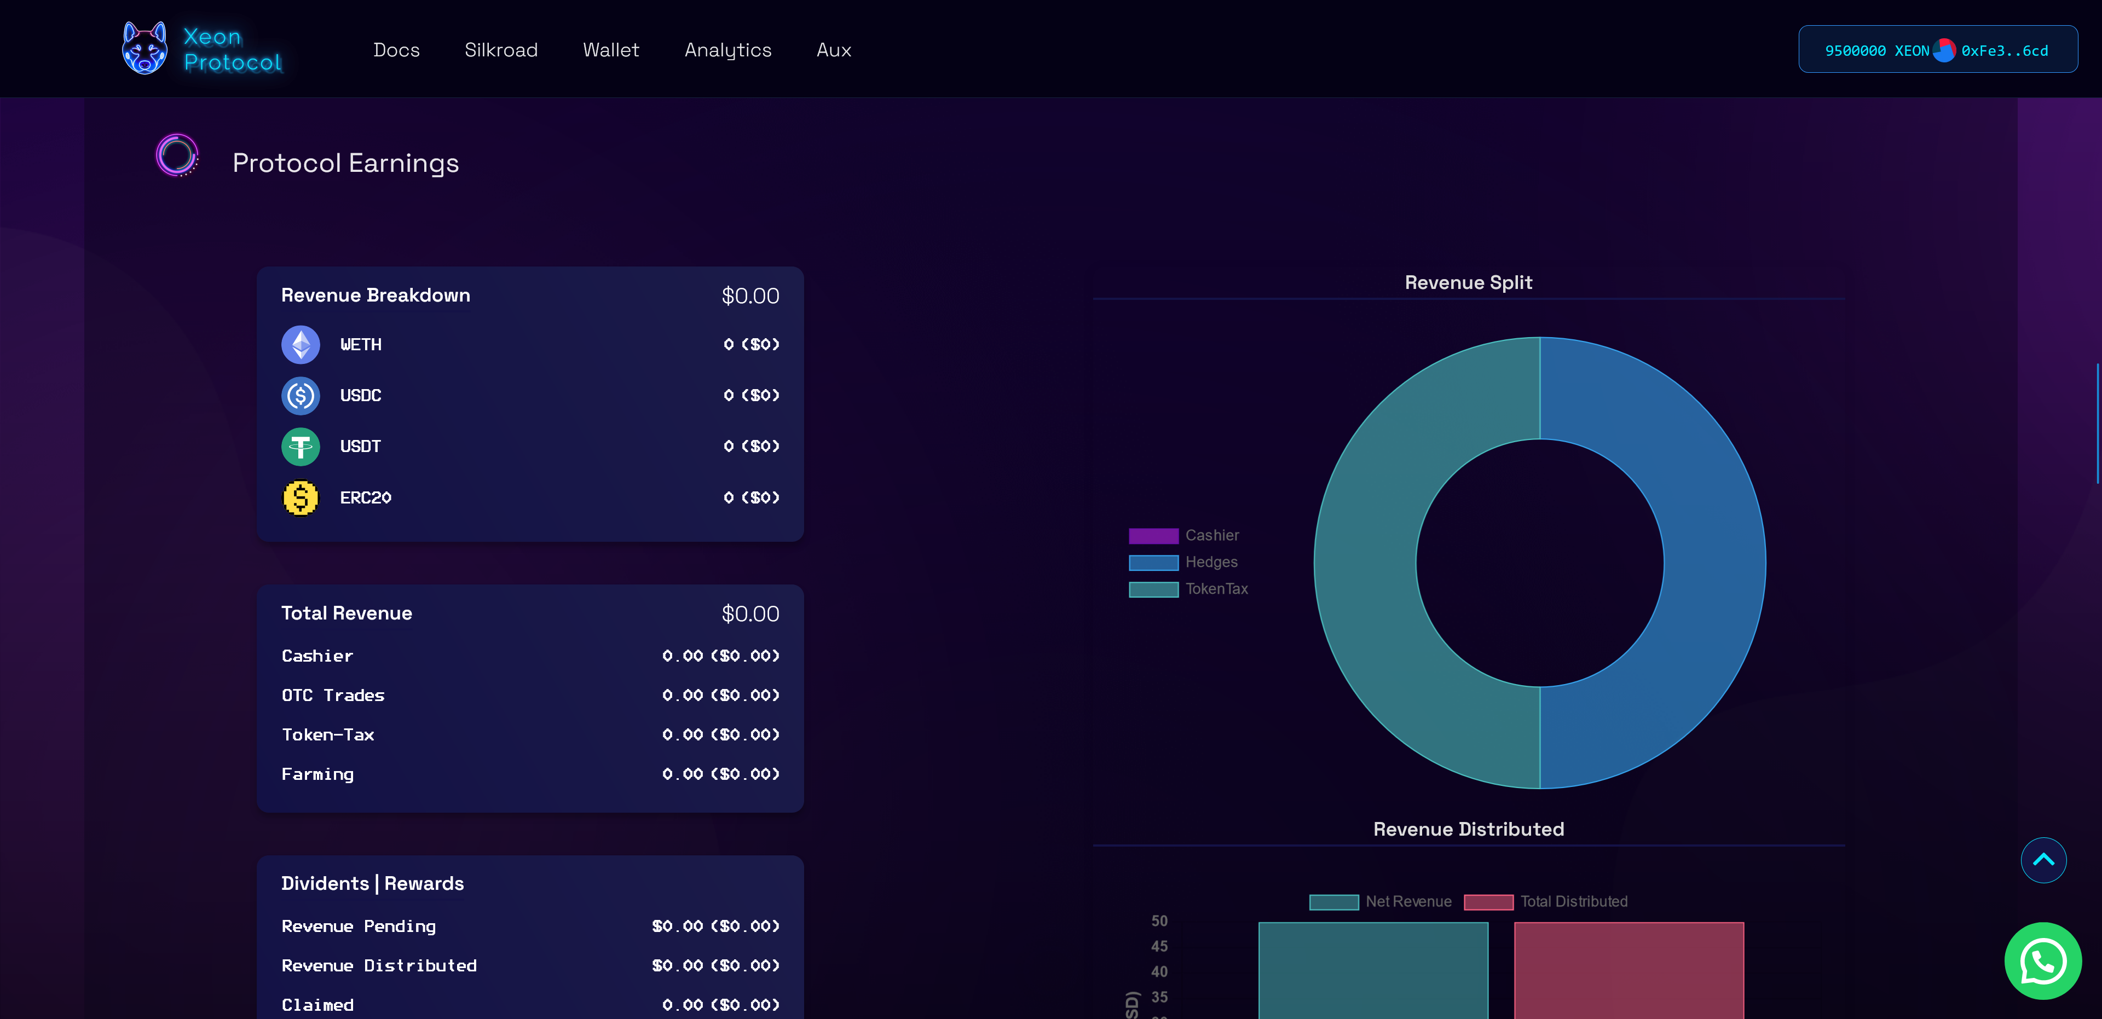Viewport: 2102px width, 1019px height.
Task: Click the USDT Tether icon
Action: (301, 446)
